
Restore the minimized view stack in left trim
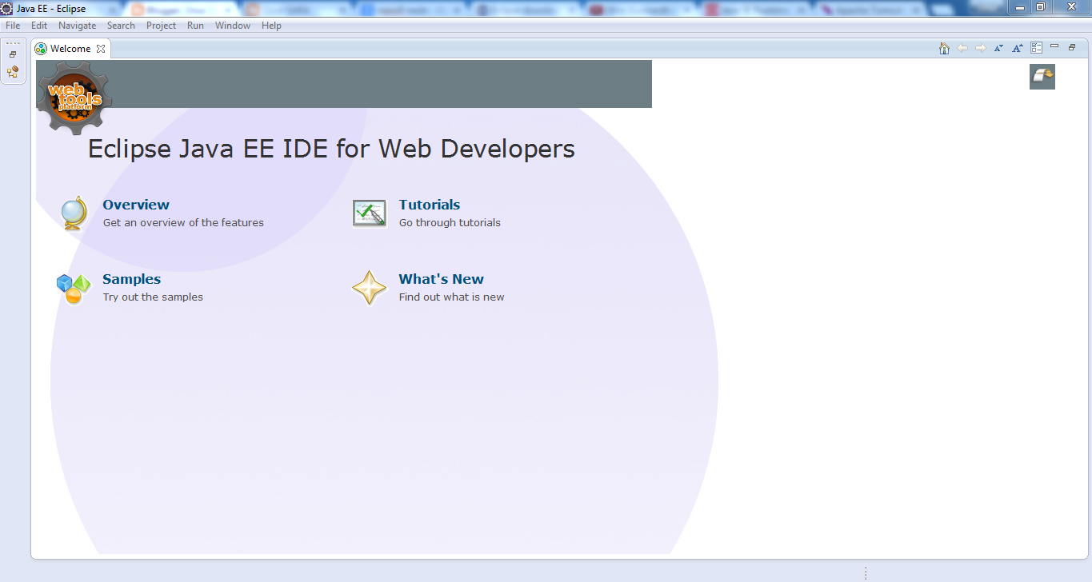13,54
